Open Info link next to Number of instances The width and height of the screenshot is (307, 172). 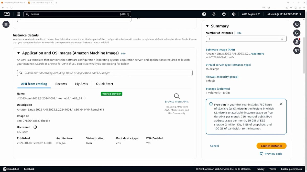[x=239, y=33]
